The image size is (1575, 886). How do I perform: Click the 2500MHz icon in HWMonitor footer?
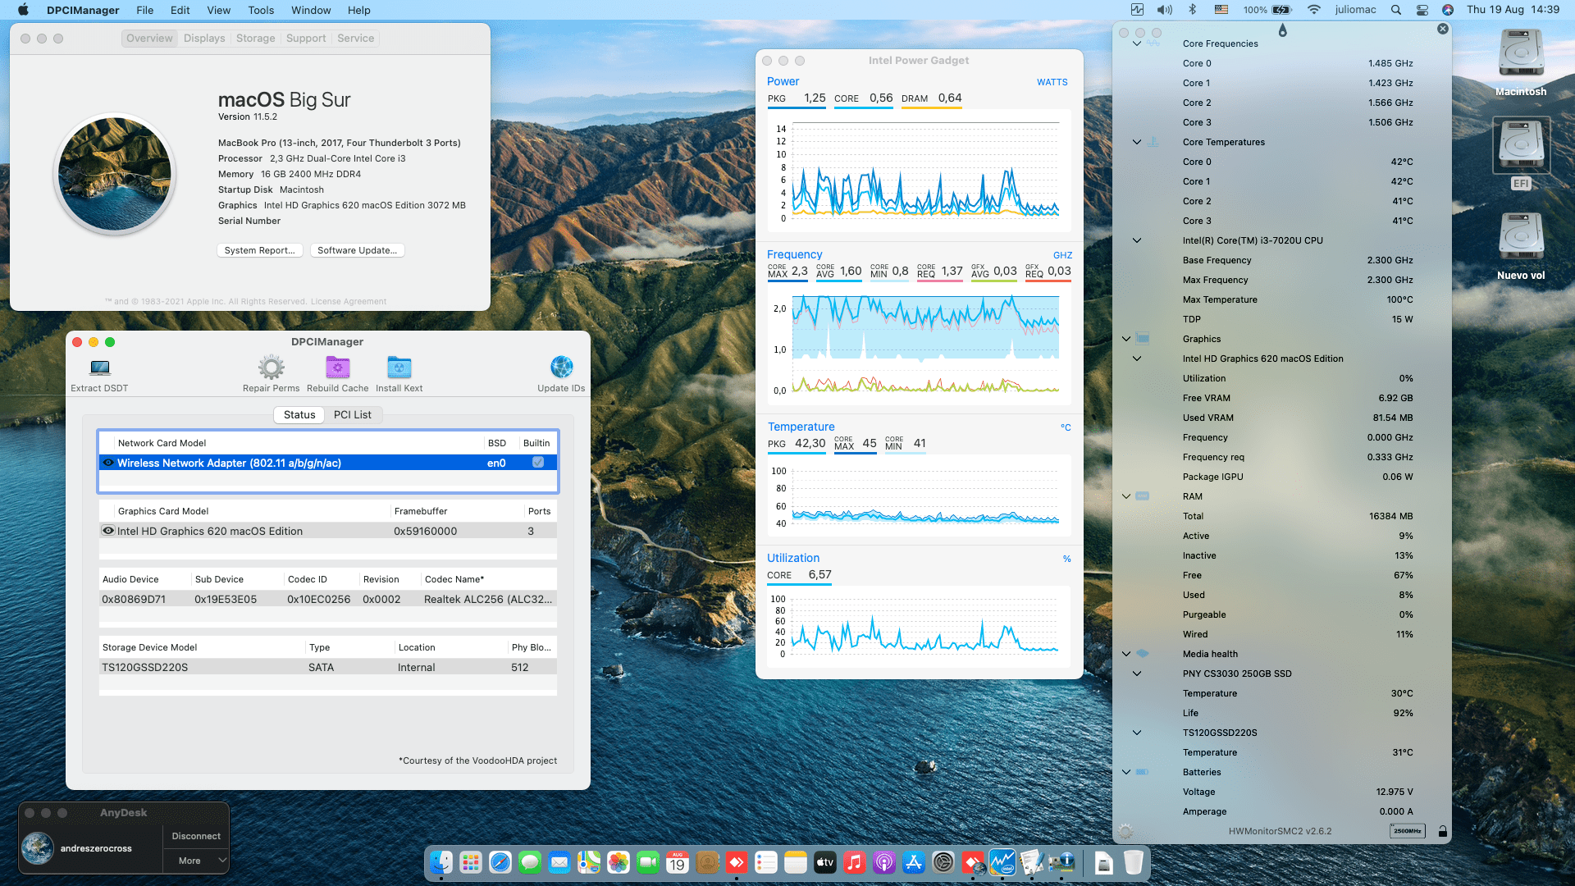click(1408, 831)
